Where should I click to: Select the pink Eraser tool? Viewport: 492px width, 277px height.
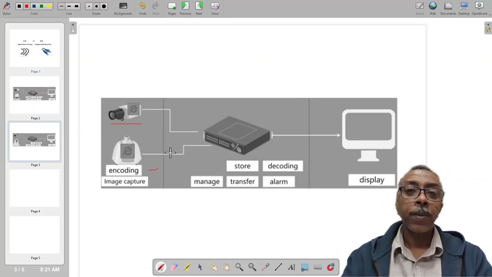[x=174, y=267]
